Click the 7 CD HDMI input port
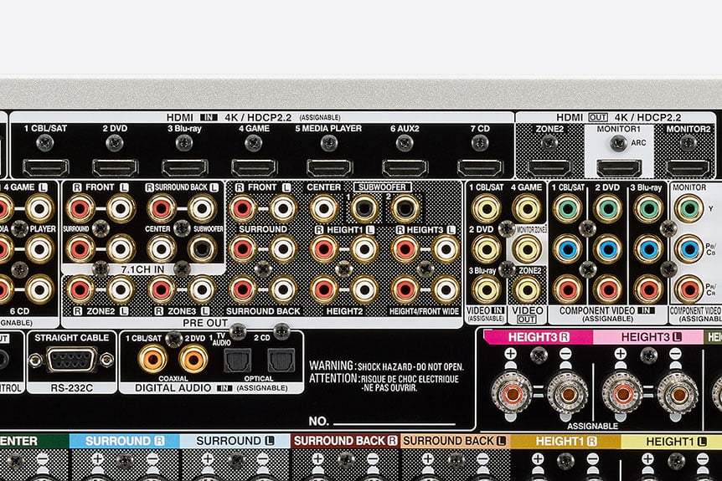This screenshot has width=722, height=481. 480,168
